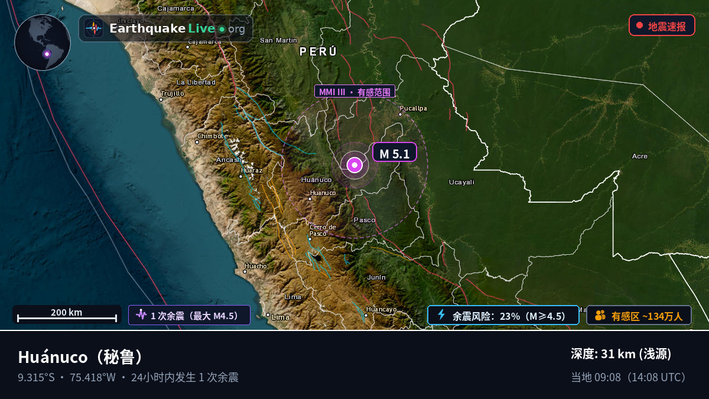The height and width of the screenshot is (399, 709).
Task: Click the green dot in the site logo
Action: (222, 29)
